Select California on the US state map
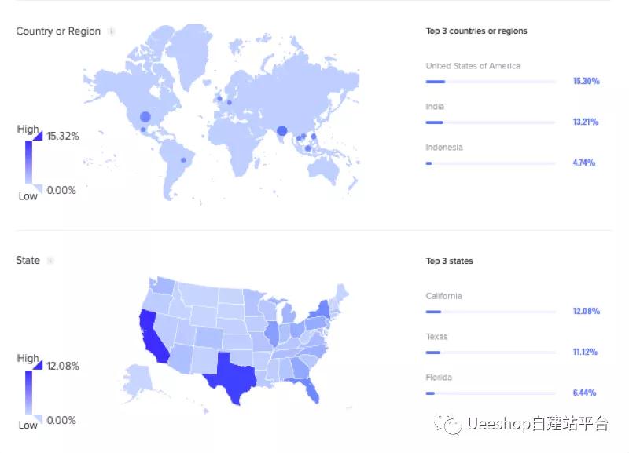This screenshot has width=629, height=453. pos(153,338)
